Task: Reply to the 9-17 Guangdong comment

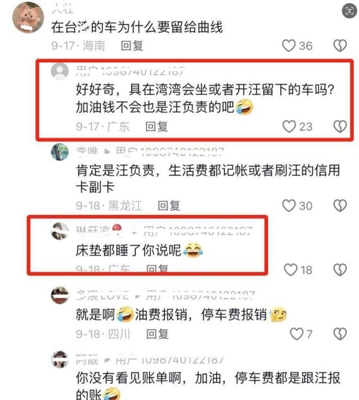Action: 157,126
